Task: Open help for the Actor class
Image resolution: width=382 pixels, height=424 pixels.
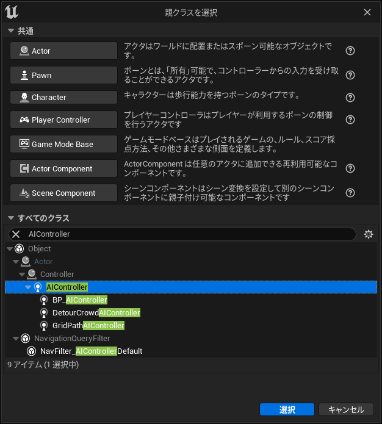Action: [350, 51]
